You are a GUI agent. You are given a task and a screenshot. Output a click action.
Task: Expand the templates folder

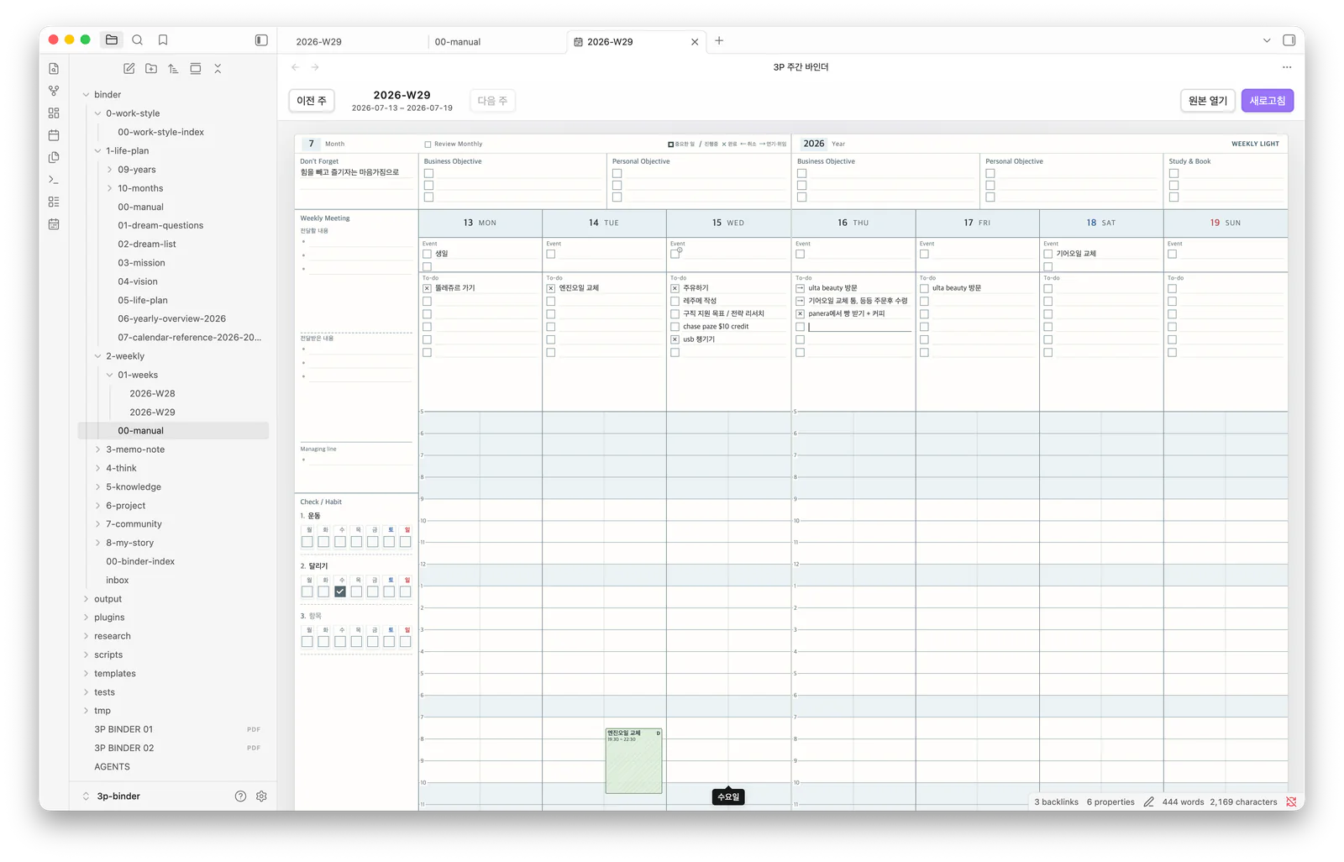pyautogui.click(x=115, y=674)
